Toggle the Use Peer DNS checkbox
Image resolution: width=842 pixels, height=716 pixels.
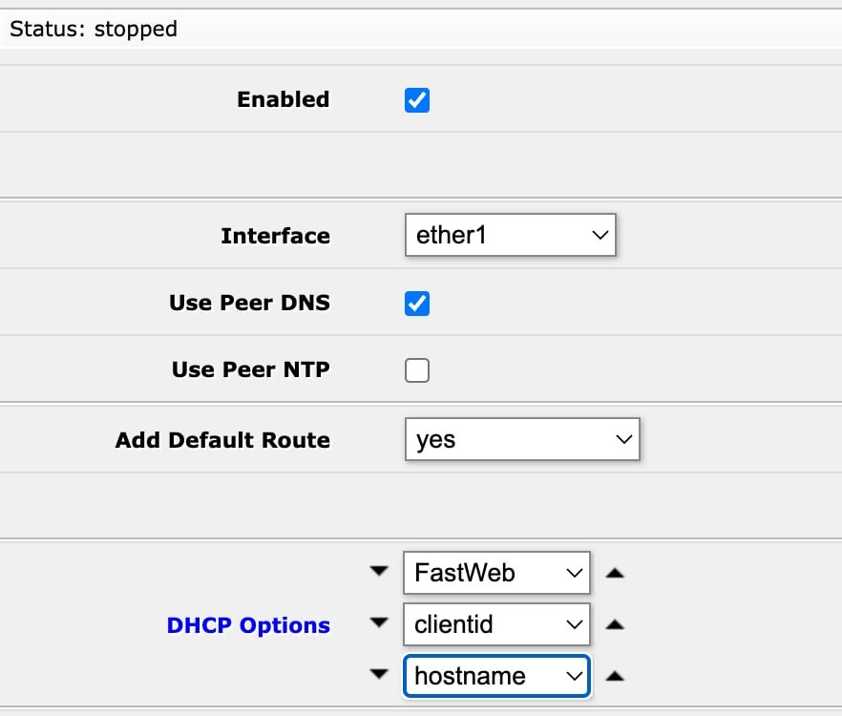tap(417, 304)
